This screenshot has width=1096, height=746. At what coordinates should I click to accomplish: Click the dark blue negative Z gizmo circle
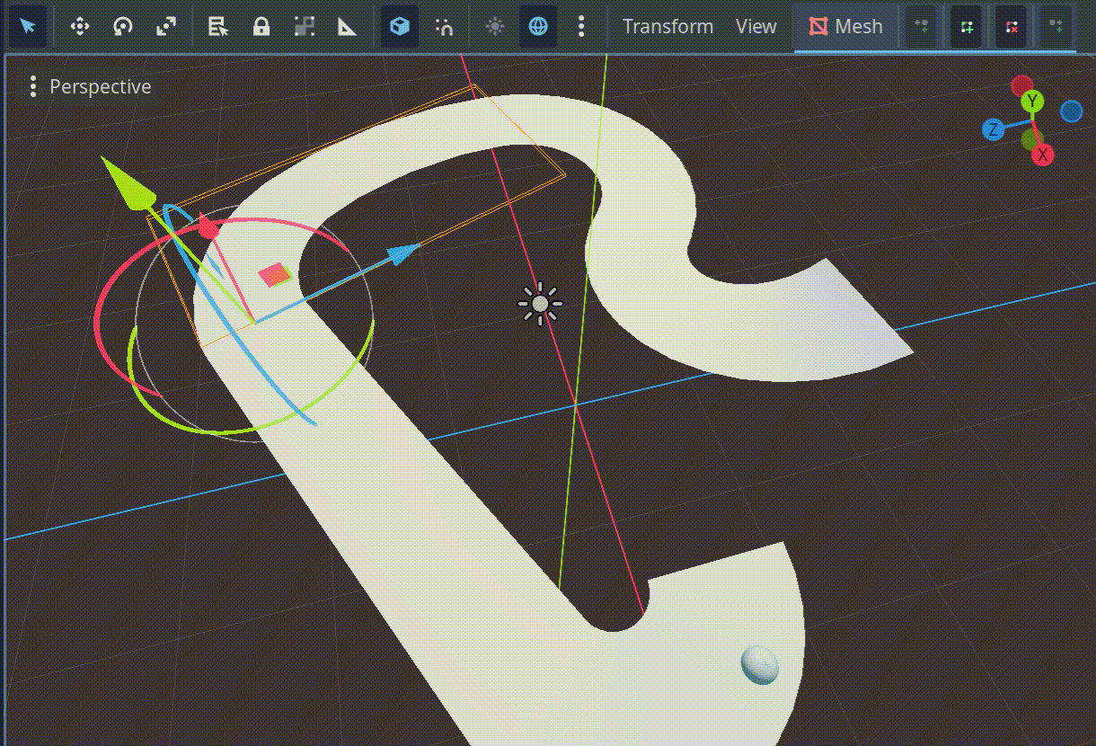click(x=1071, y=111)
